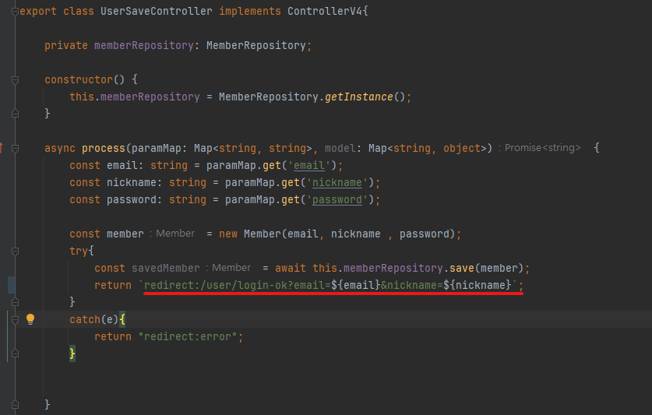Click the getInstance method call
Image resolution: width=652 pixels, height=415 pixels.
[x=358, y=97]
